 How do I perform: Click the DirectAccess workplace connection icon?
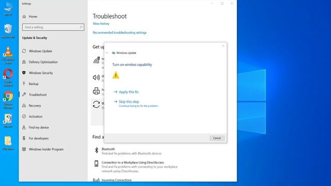pos(97,163)
